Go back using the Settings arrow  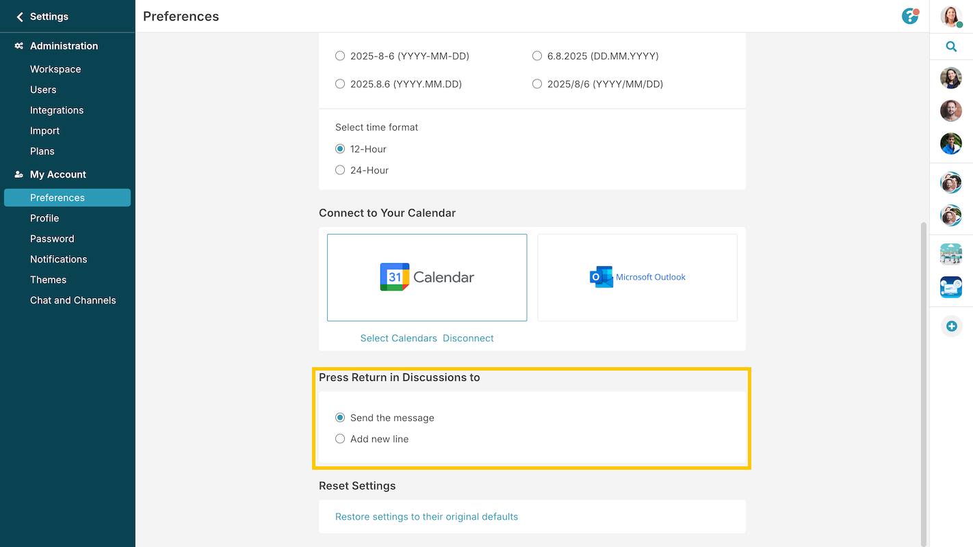coord(18,16)
